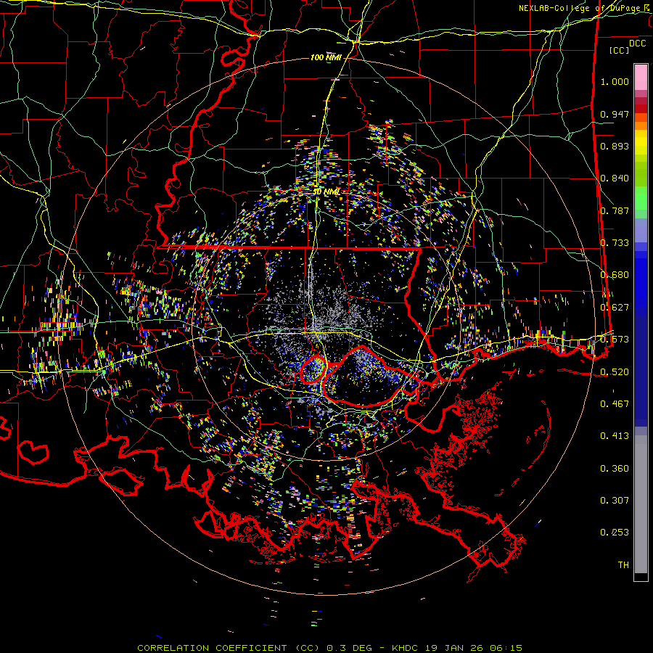Click the 06:15 timestamp in the caption
This screenshot has width=653, height=653.
click(506, 647)
